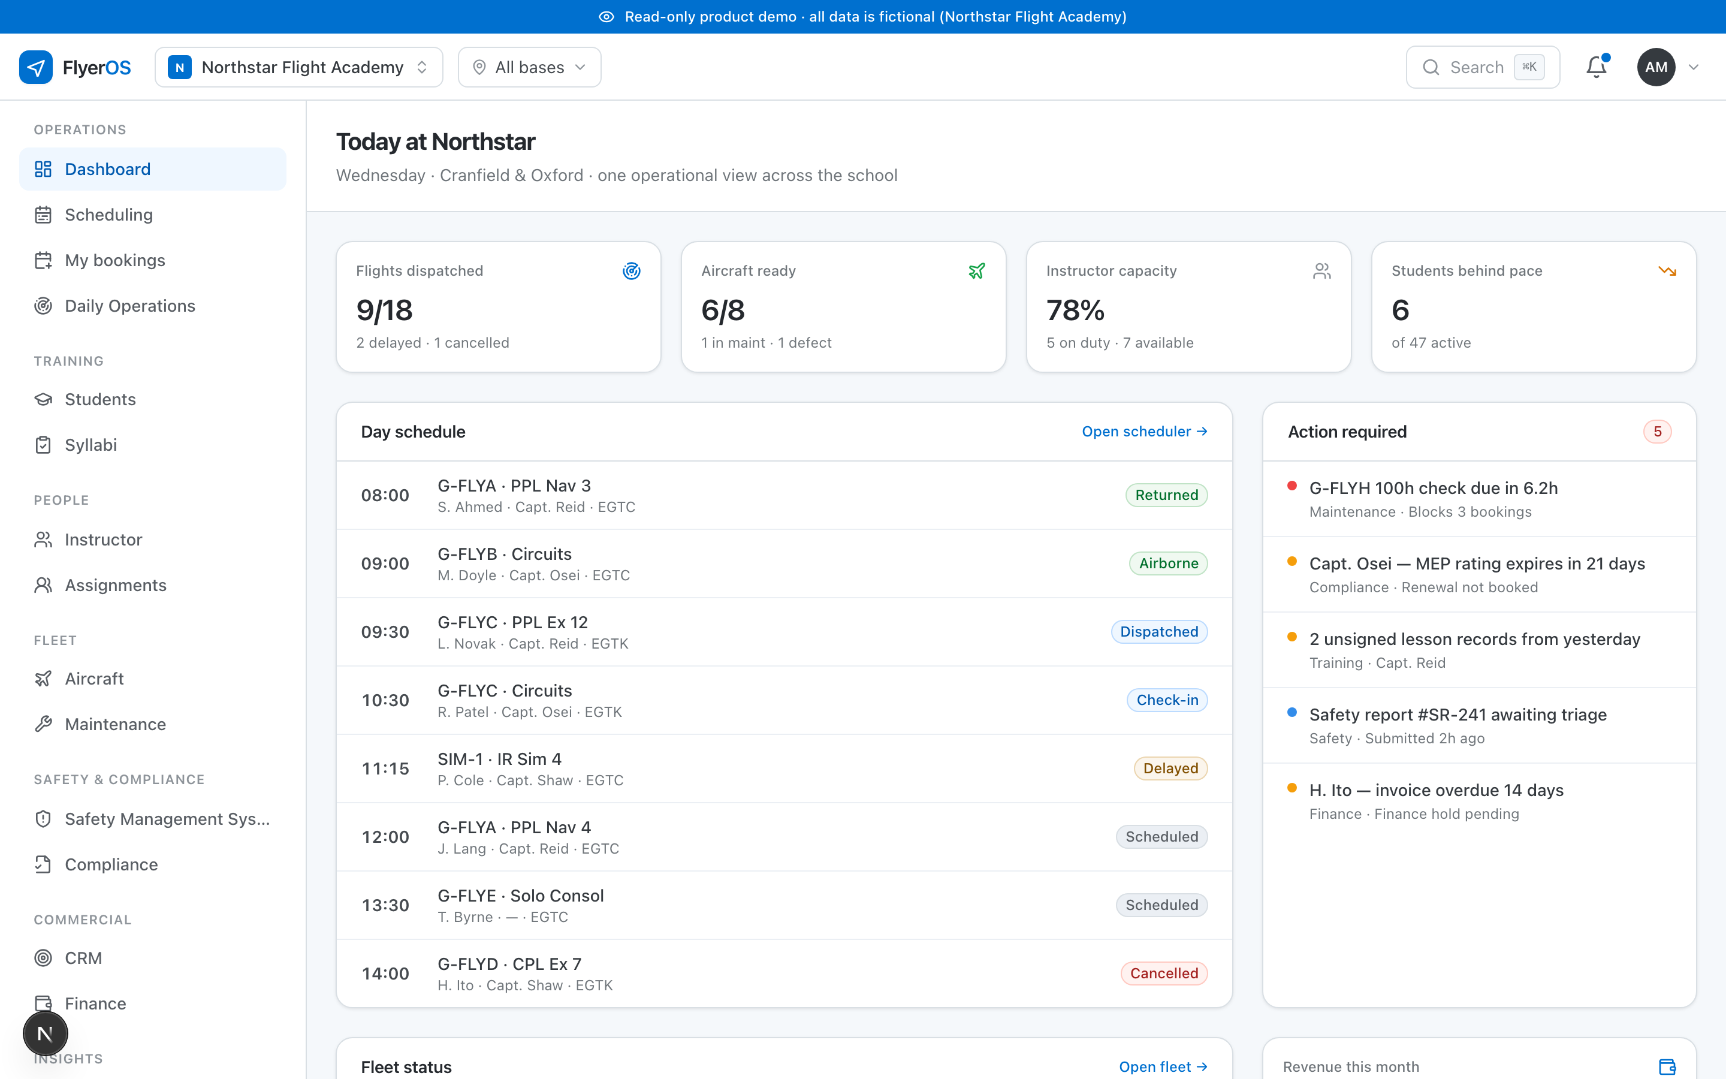Click the Dashboard grid icon
Image resolution: width=1726 pixels, height=1079 pixels.
pyautogui.click(x=44, y=169)
